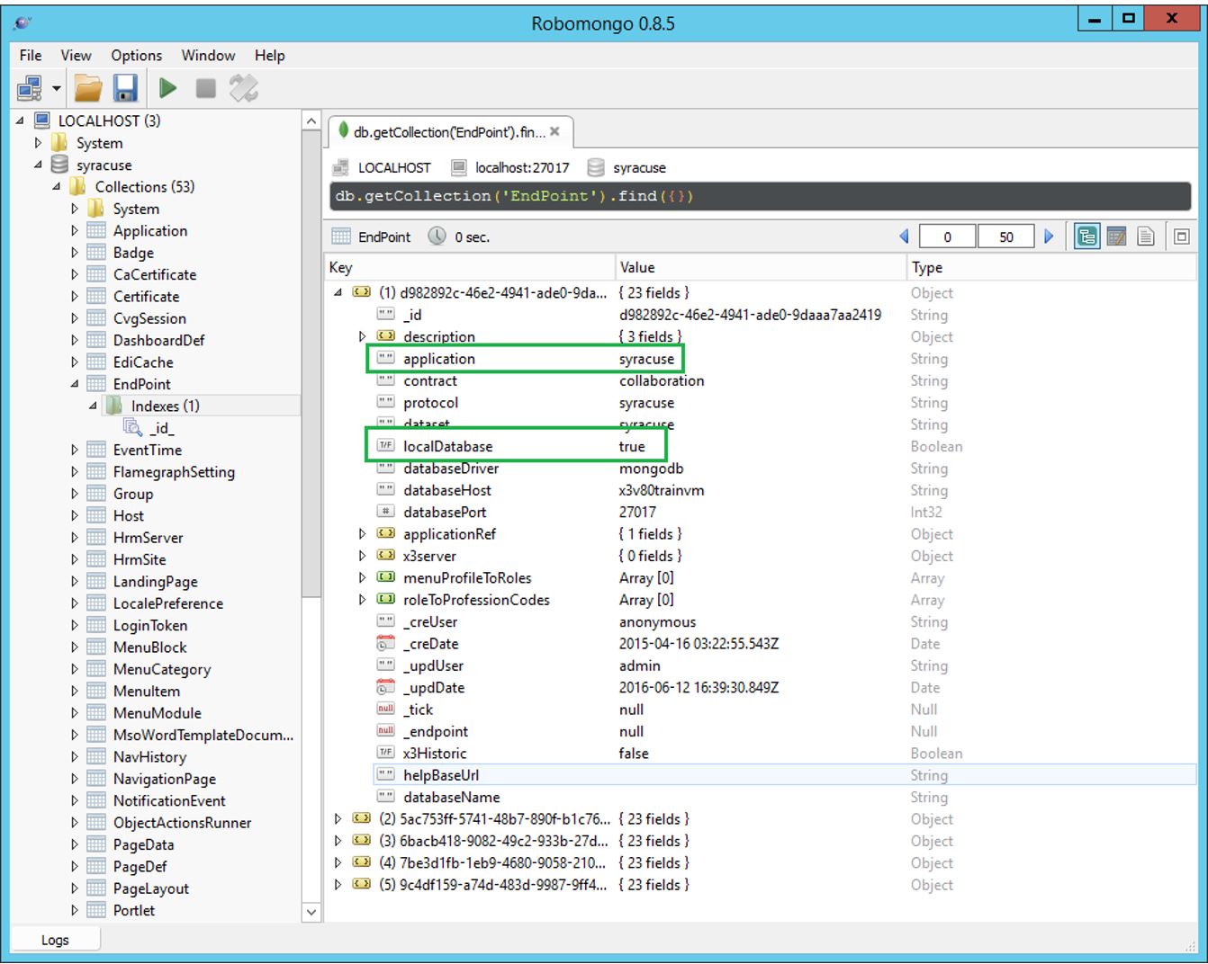Select the _id_ index item
Viewport: 1208px width, 964px height.
click(x=161, y=428)
